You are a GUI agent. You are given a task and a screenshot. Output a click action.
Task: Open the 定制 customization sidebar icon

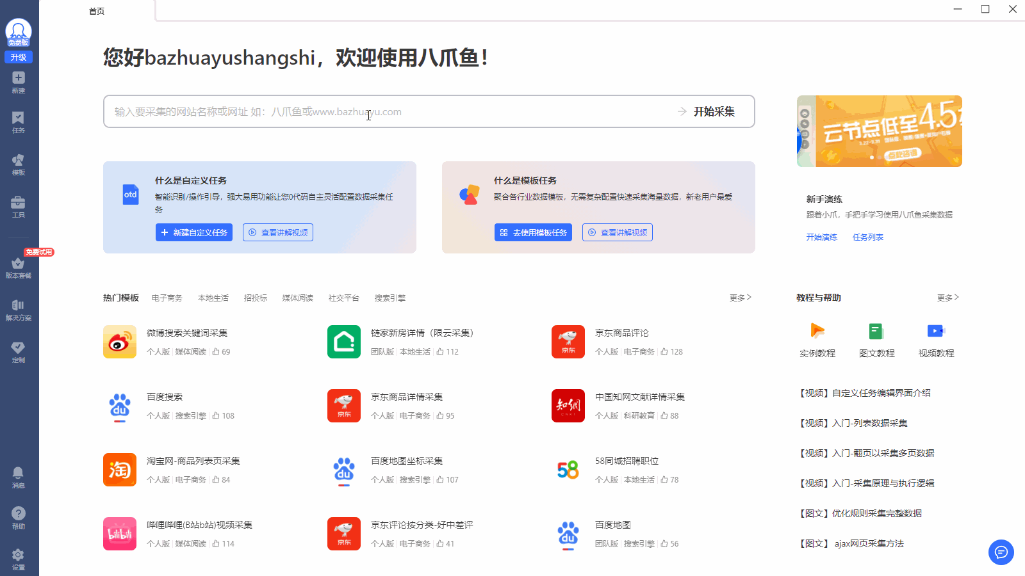pyautogui.click(x=19, y=352)
